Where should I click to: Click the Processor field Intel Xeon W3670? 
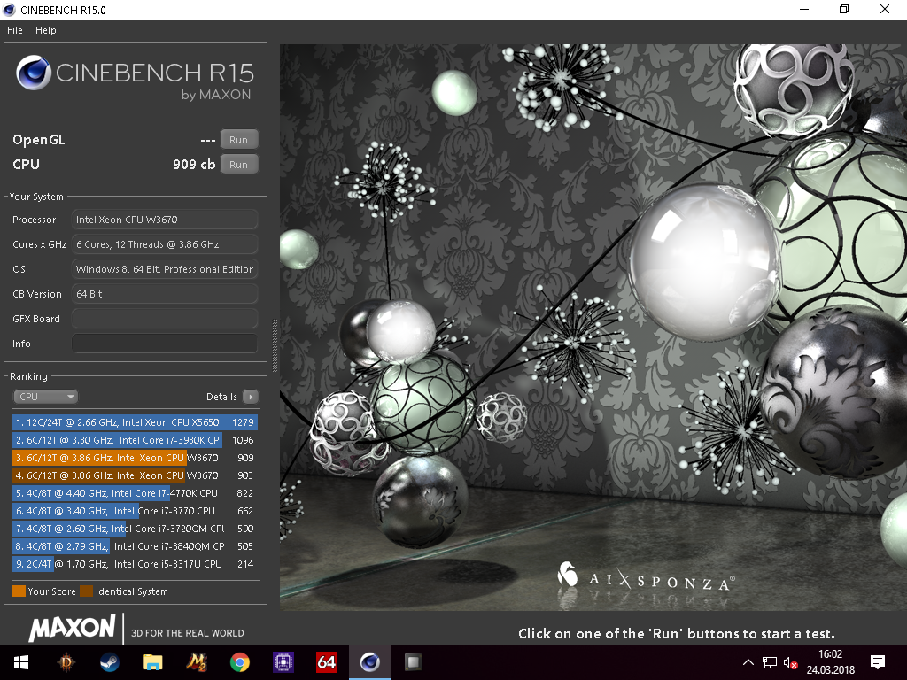[165, 220]
